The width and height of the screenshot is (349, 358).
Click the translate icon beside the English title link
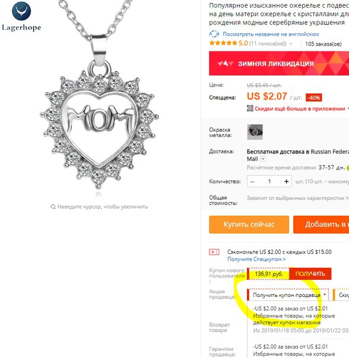pyautogui.click(x=214, y=34)
